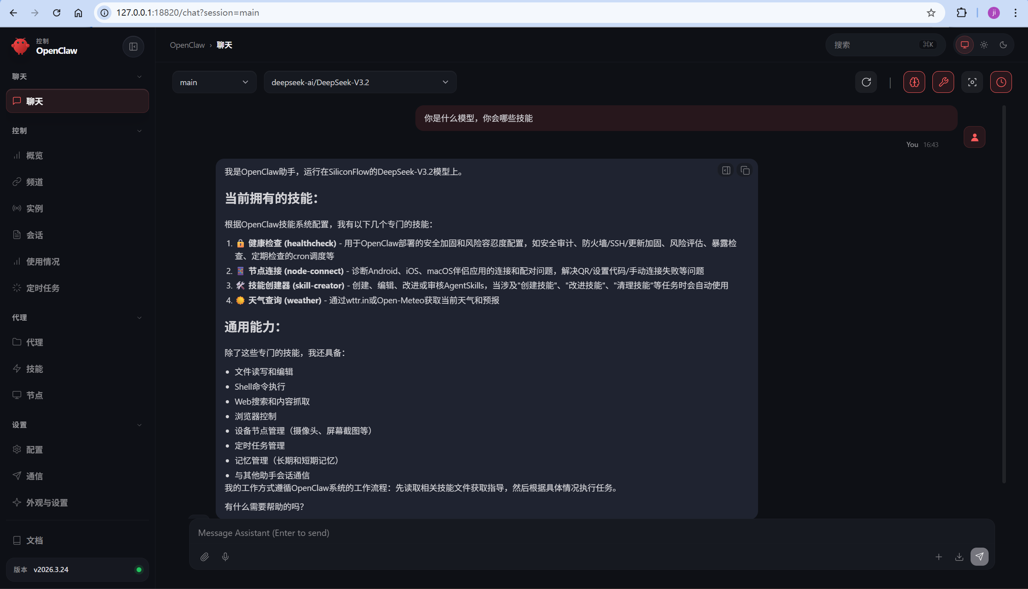Collapse the sidebar panel
The width and height of the screenshot is (1028, 589).
[x=133, y=47]
